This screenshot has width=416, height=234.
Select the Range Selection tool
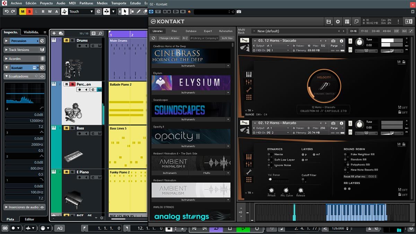pos(132,11)
